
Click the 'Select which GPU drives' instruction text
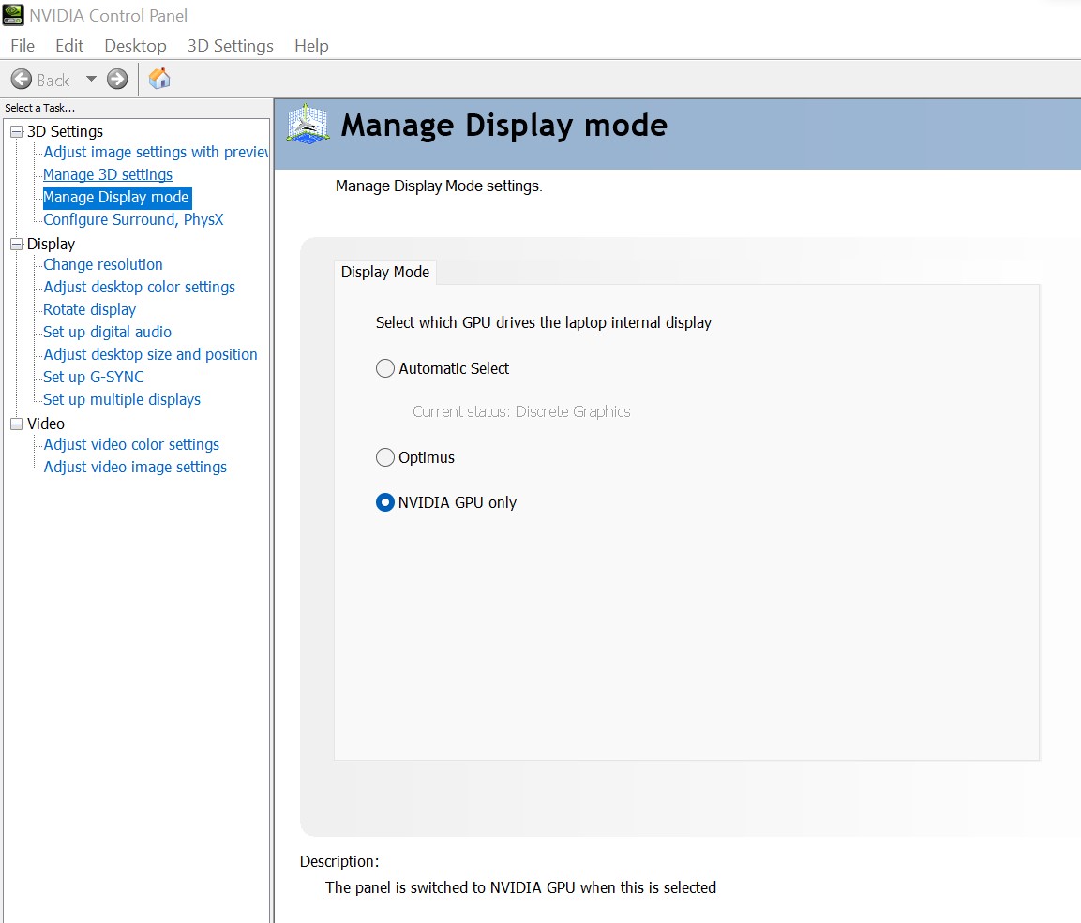[543, 323]
